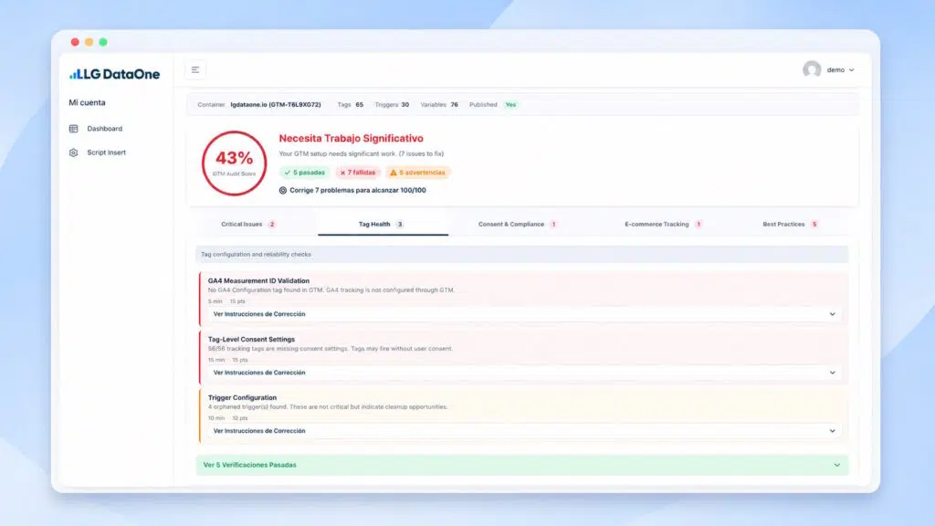935x526 pixels.
Task: Click the Best Practices count badge 5
Action: click(814, 225)
